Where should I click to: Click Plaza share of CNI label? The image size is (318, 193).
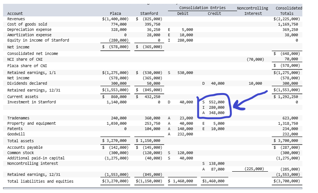pyautogui.click(x=27, y=66)
